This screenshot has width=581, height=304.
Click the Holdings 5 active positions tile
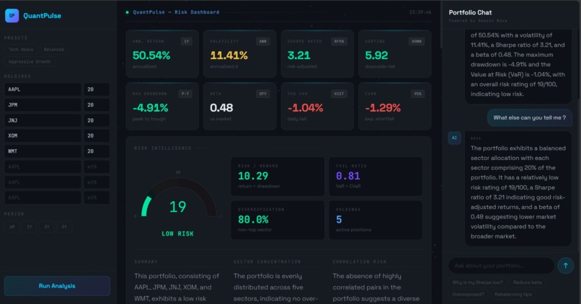376,220
